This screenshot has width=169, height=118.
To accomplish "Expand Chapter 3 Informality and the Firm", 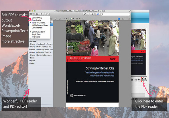I will click(x=29, y=49).
